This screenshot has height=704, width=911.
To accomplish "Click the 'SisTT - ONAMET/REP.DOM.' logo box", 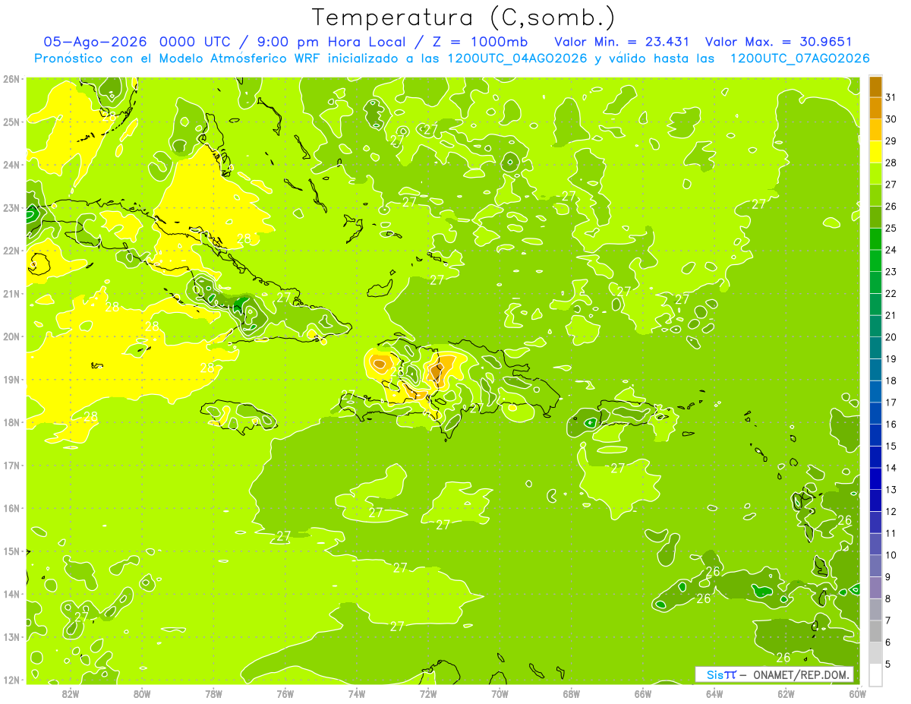I will click(774, 674).
